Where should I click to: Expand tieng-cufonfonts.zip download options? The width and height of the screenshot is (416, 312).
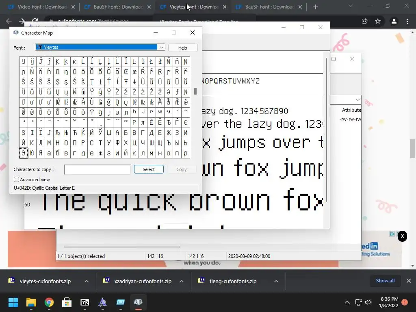click(276, 281)
